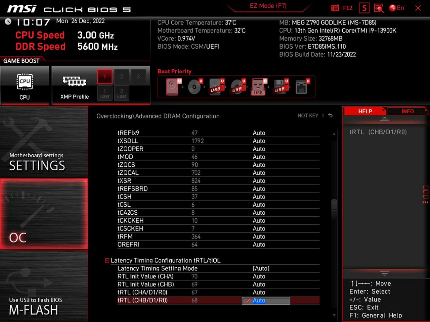Enable XMP Profile 2
The height and width of the screenshot is (322, 430).
[122, 76]
